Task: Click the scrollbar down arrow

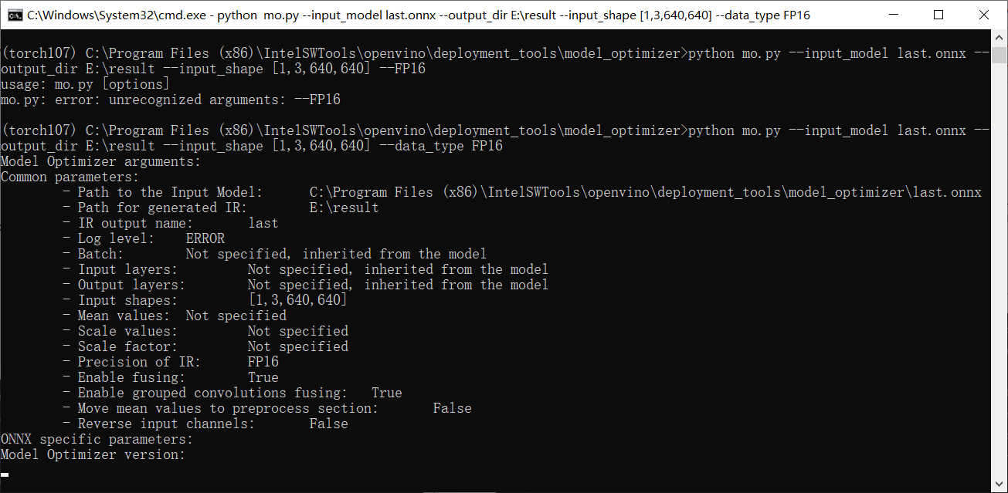Action: (x=999, y=485)
